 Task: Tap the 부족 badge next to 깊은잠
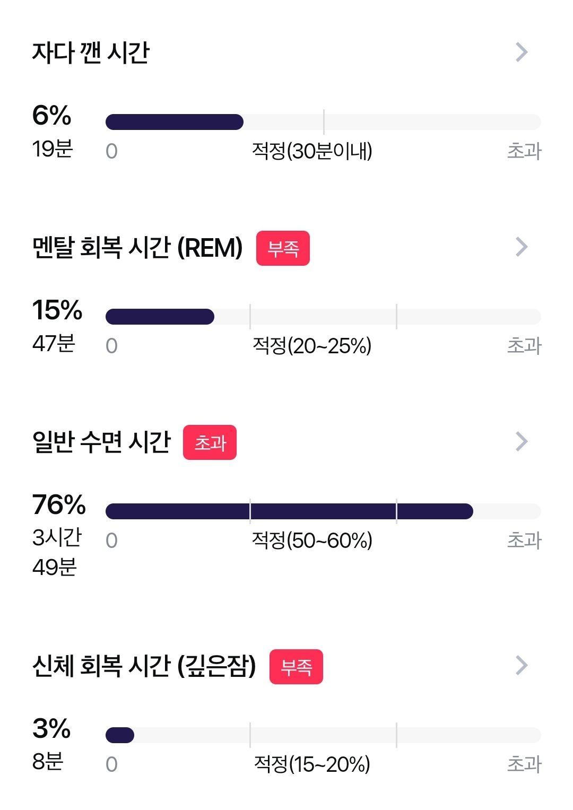tap(296, 667)
